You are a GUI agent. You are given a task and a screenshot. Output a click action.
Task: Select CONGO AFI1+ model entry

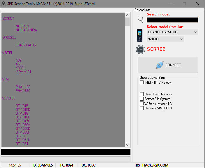point(26,45)
